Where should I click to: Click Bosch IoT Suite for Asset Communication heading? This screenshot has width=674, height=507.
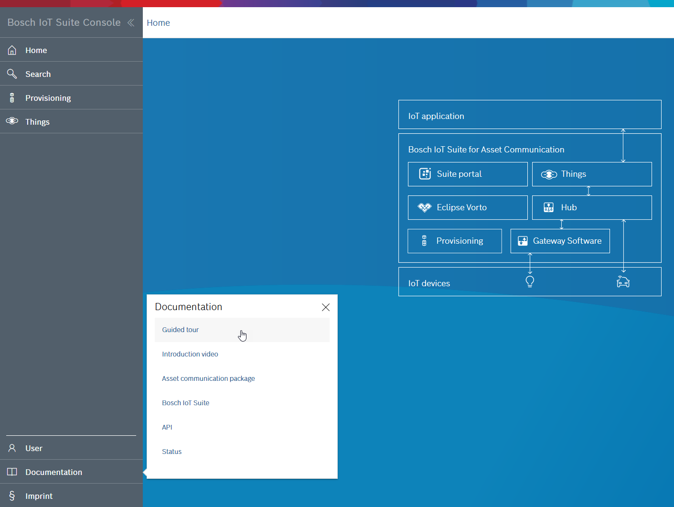click(486, 150)
